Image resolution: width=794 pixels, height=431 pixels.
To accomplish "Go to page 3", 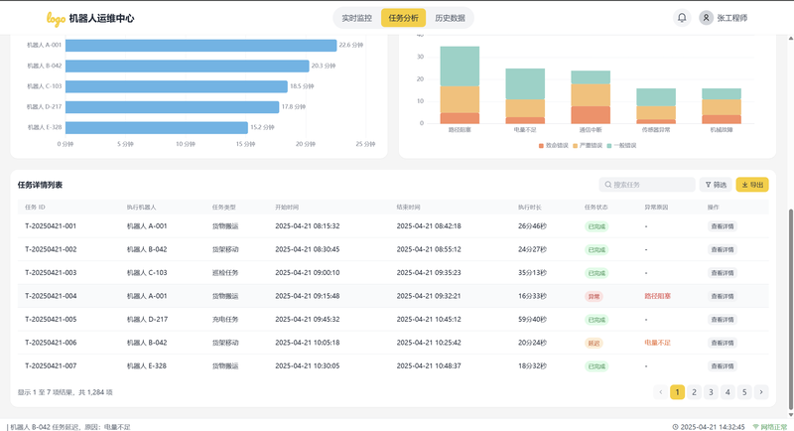I will 711,392.
